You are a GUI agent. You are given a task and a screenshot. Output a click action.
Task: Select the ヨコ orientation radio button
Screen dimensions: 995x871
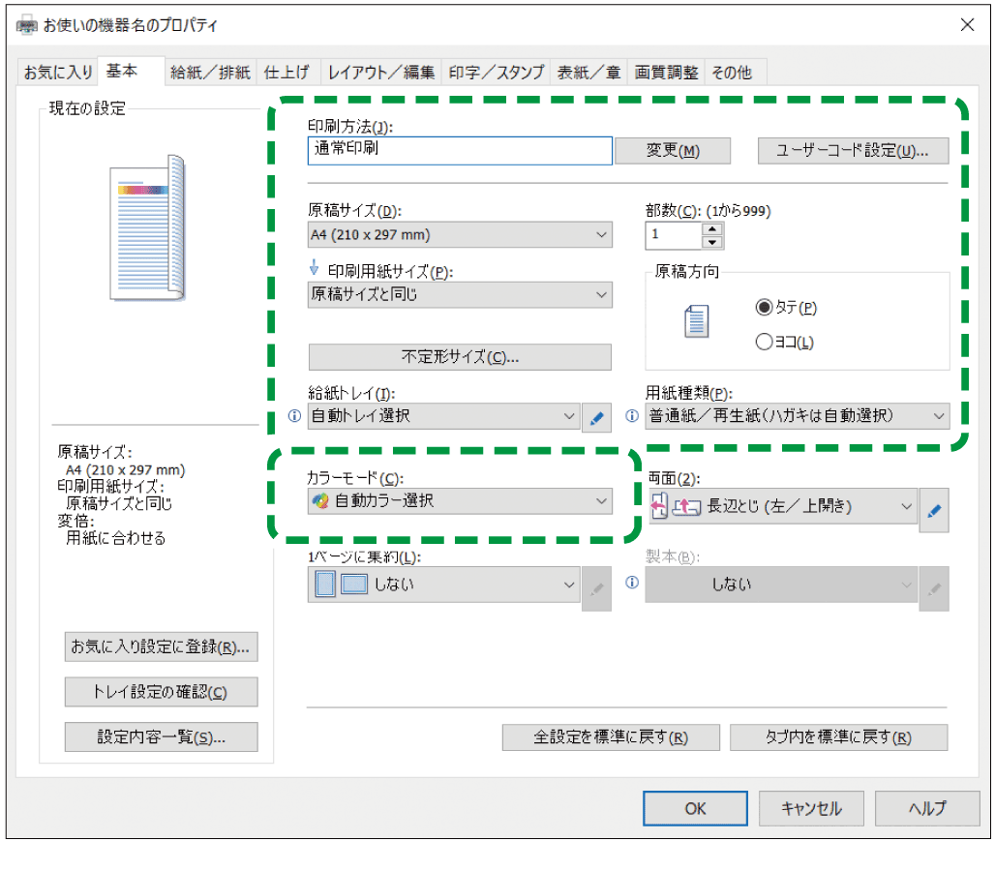764,341
